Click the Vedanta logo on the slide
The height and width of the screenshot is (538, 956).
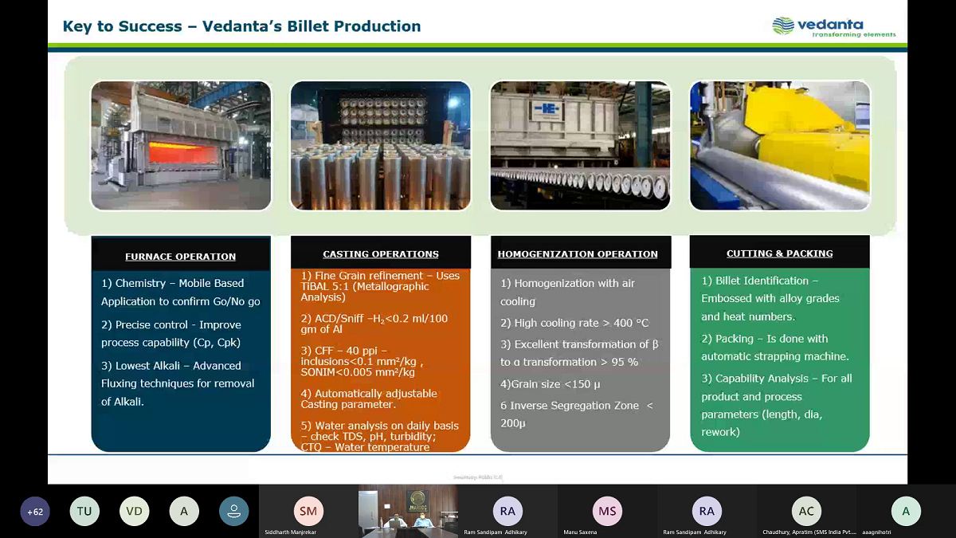834,26
